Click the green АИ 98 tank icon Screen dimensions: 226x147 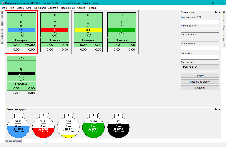coord(93,125)
